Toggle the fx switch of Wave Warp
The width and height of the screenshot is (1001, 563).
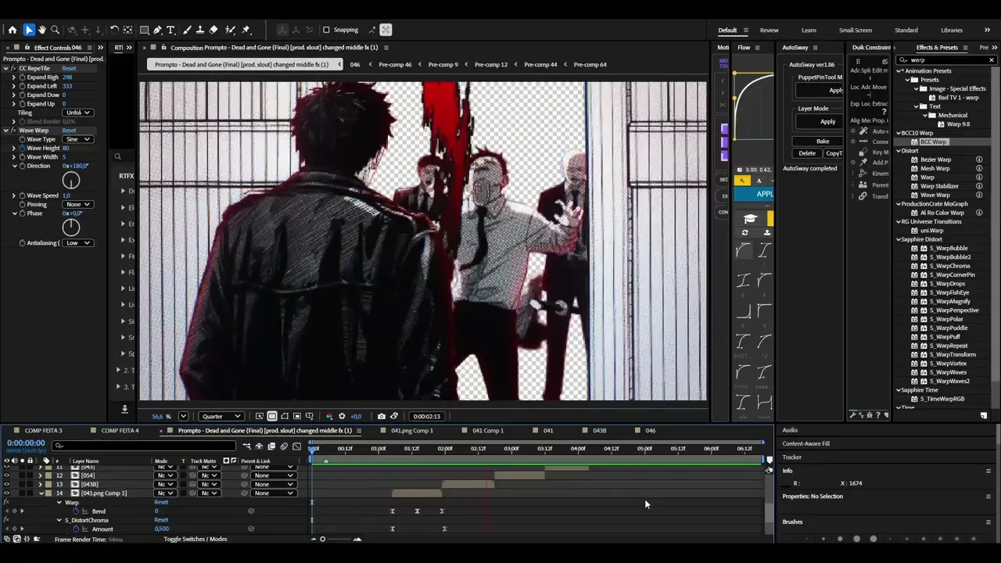coord(14,131)
